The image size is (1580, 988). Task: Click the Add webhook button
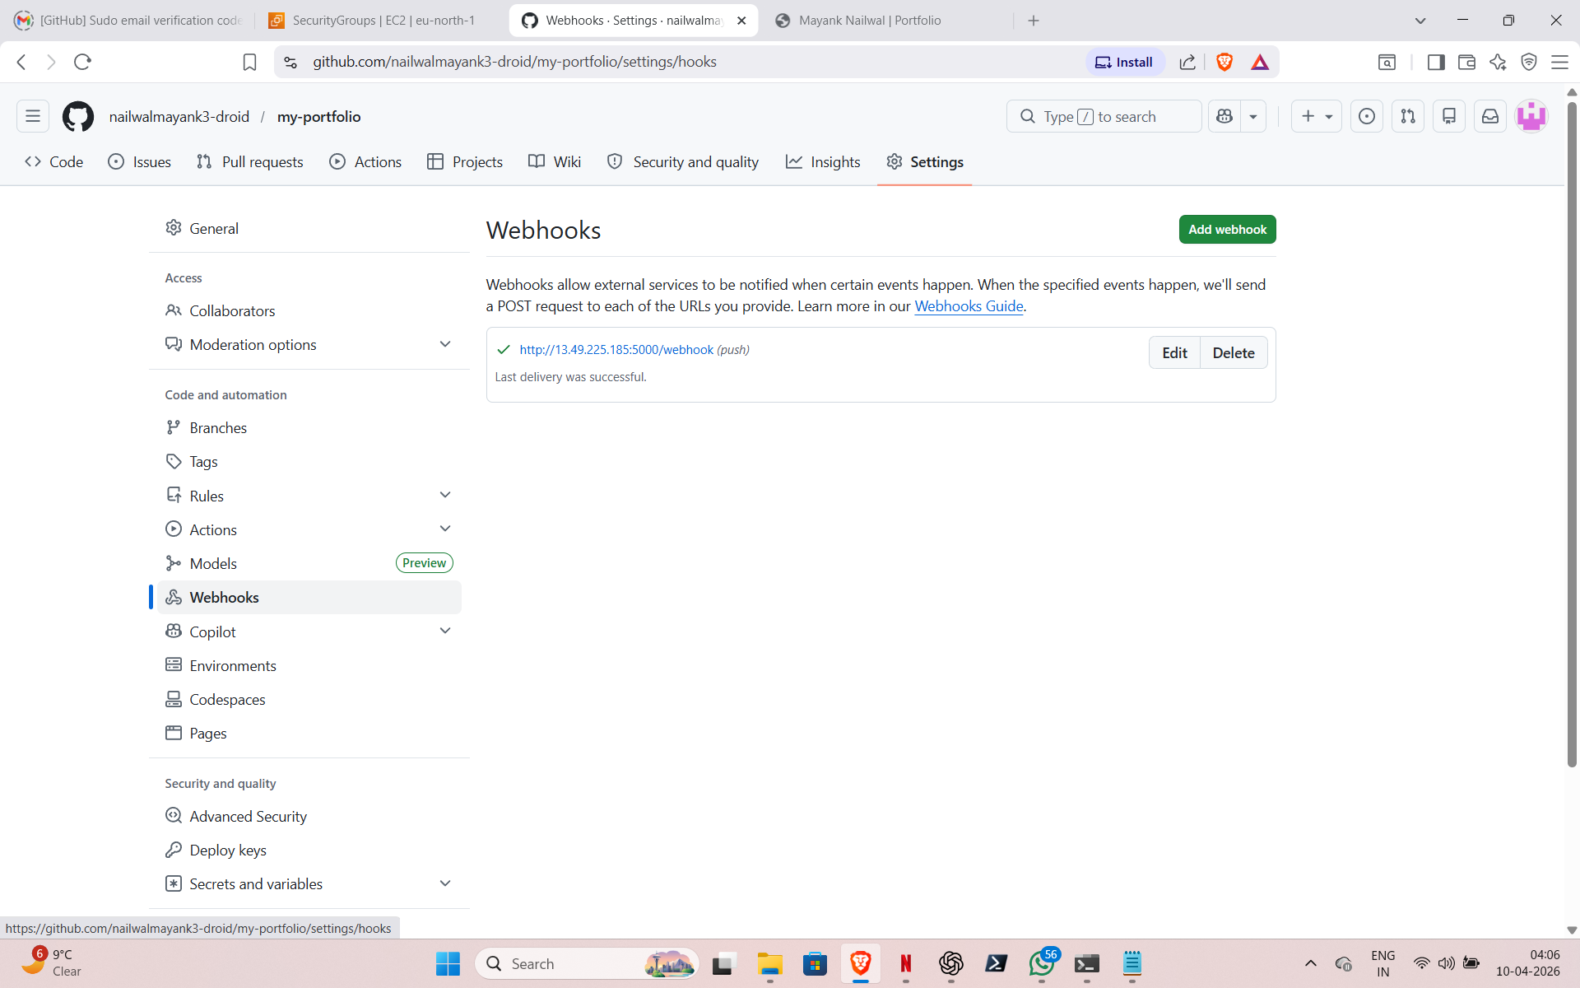tap(1227, 230)
